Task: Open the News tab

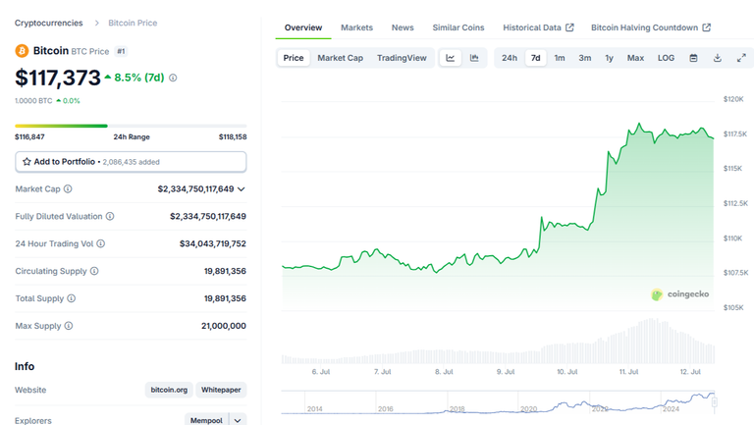Action: (x=403, y=27)
